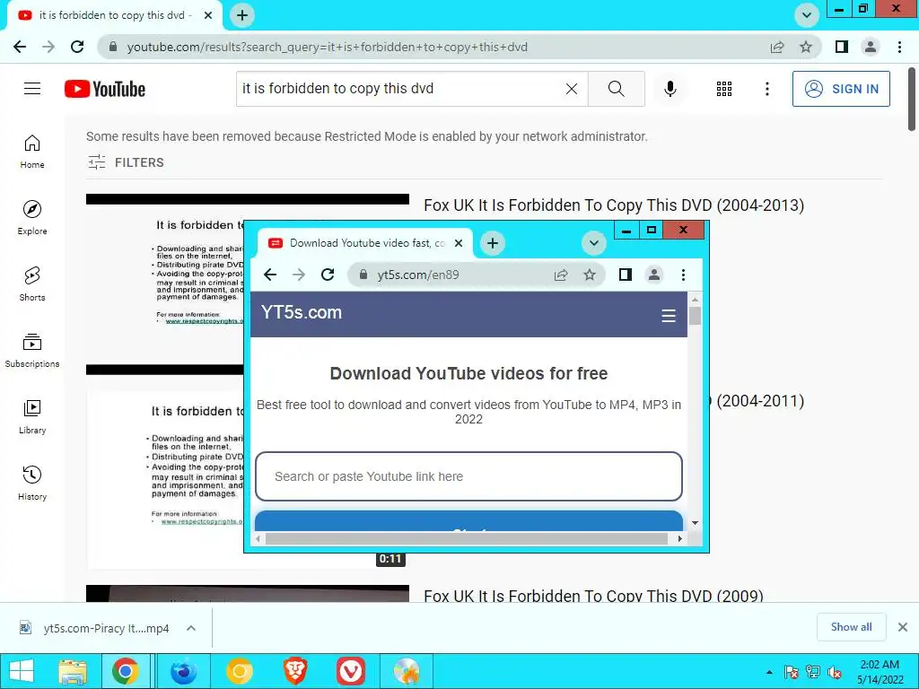Open new tab in YouTube window

click(242, 15)
